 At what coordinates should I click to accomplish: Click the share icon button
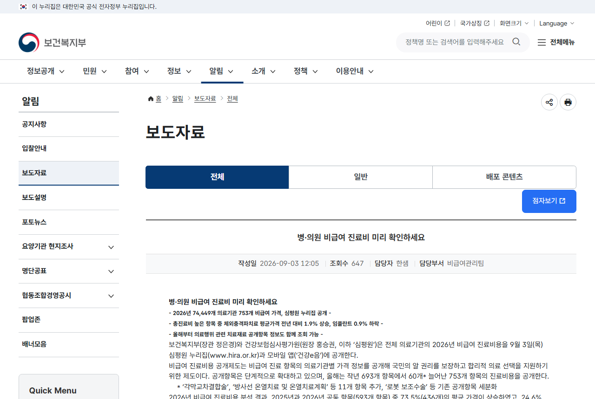[x=549, y=102]
